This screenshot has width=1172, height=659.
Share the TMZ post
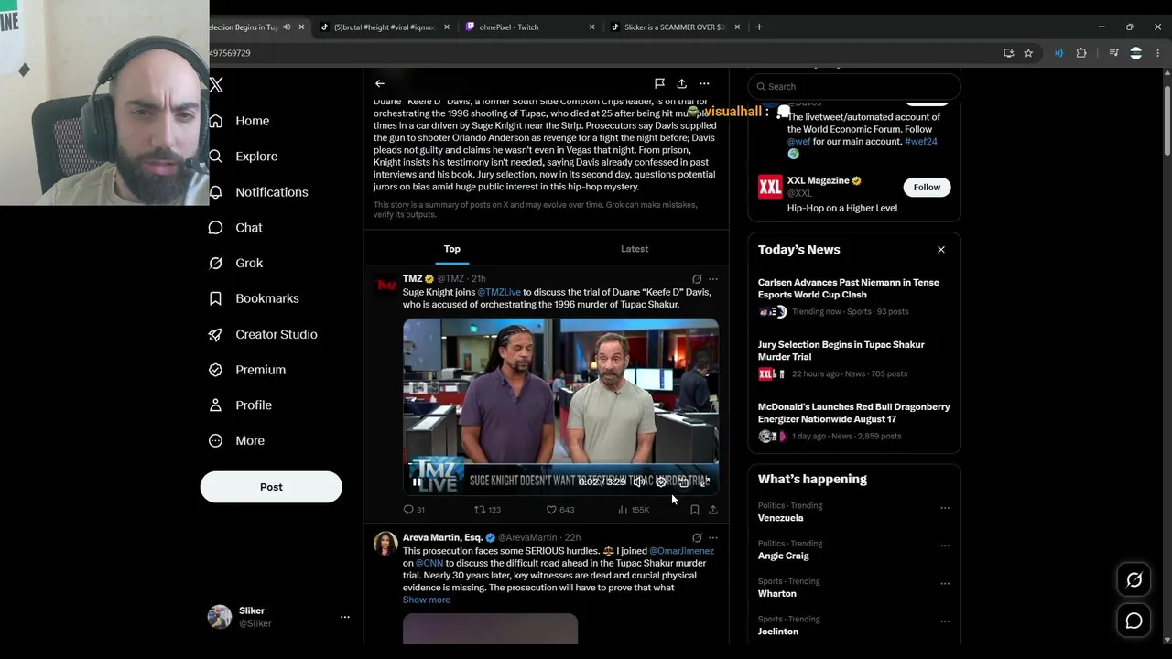point(713,510)
